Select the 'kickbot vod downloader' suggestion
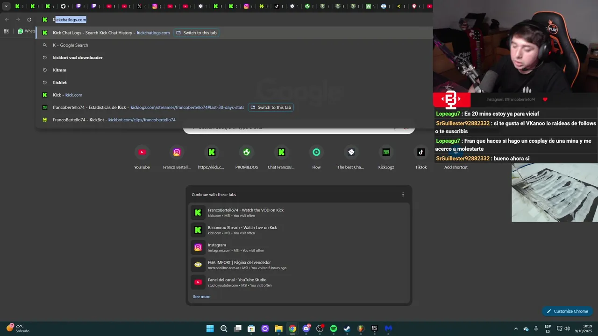This screenshot has width=598, height=336. tap(234, 57)
